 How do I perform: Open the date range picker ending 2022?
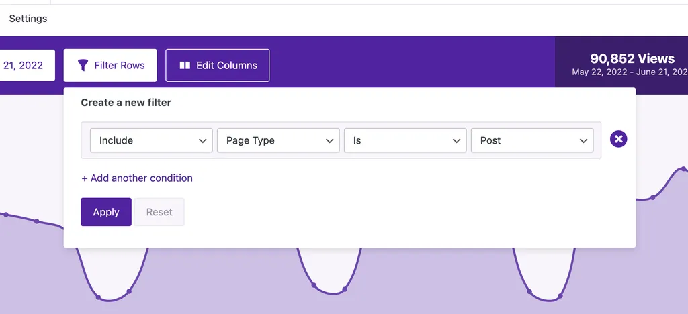[26, 66]
